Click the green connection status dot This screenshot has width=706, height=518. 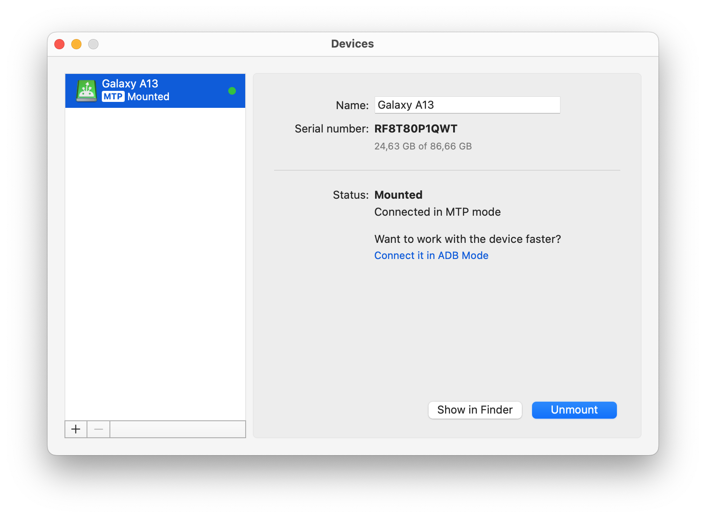click(x=232, y=90)
